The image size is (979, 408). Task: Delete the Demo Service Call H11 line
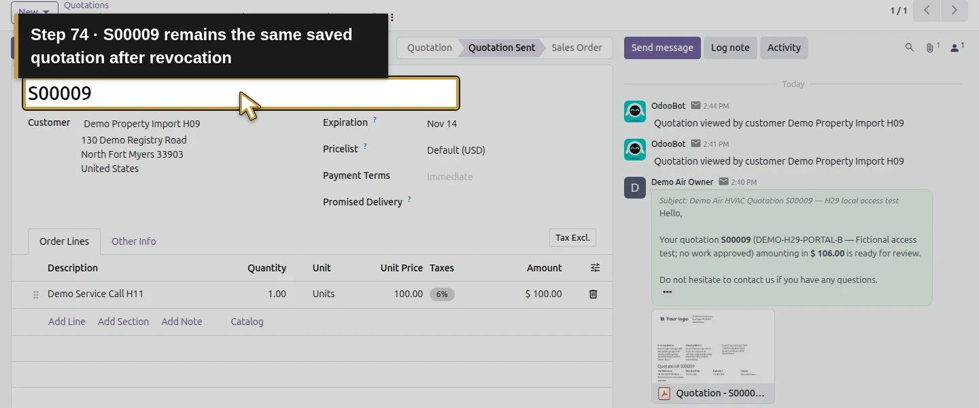[x=593, y=294]
